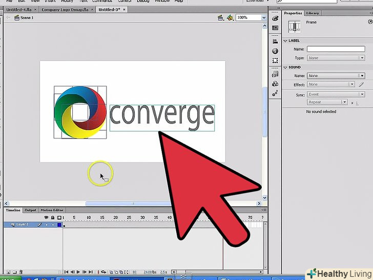Click the Edit sound envelope pencil icon
Screen dimensions: 373x280
point(361,84)
